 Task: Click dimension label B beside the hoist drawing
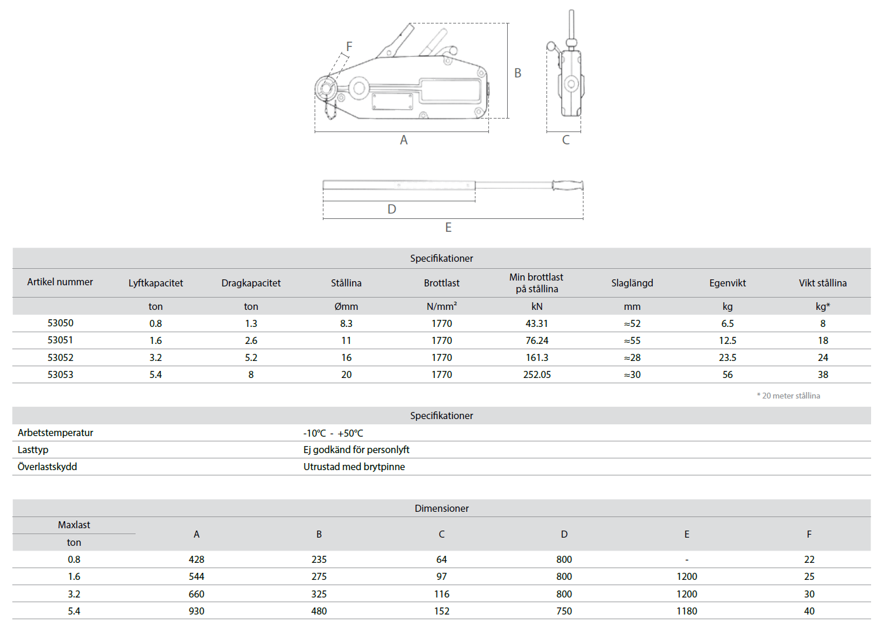pyautogui.click(x=518, y=73)
